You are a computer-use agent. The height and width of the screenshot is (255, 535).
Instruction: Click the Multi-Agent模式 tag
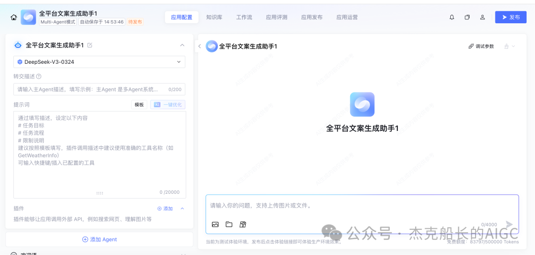click(x=58, y=22)
